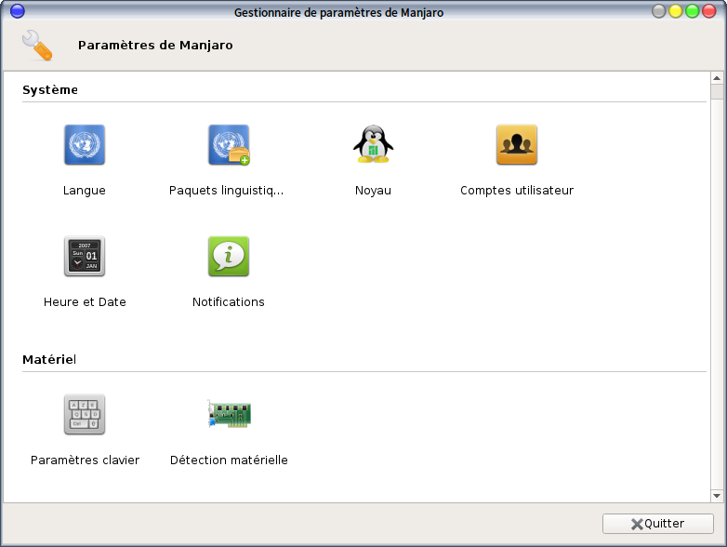Open Détection matérielle card icon

coord(229,413)
